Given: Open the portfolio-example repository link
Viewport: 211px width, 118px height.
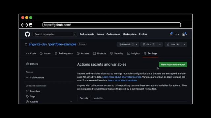Looking at the screenshot, I should click(x=63, y=44).
